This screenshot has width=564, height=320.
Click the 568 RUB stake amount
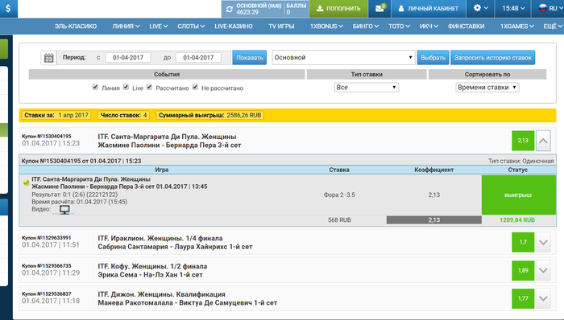pos(339,220)
